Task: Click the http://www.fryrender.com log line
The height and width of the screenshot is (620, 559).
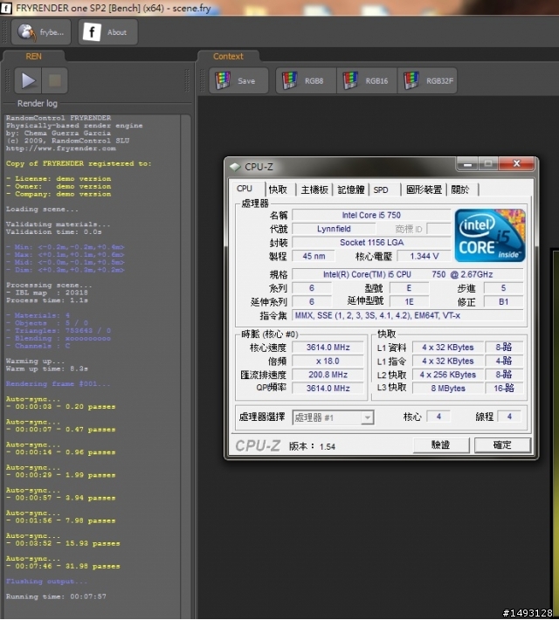Action: 60,148
